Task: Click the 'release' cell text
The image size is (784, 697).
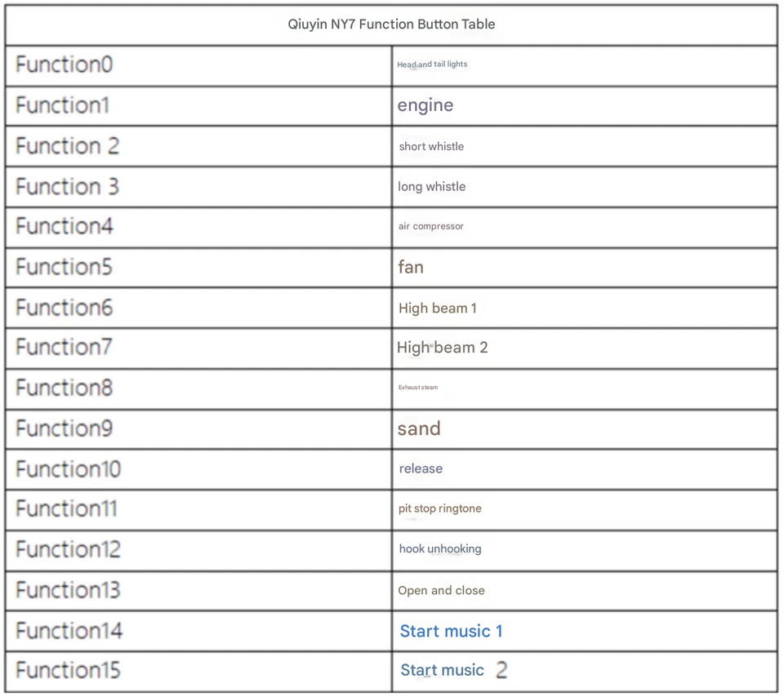Action: point(421,468)
